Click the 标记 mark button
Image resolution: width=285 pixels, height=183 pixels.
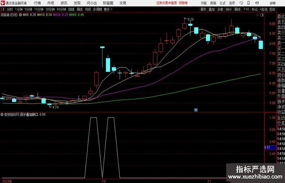[255, 9]
